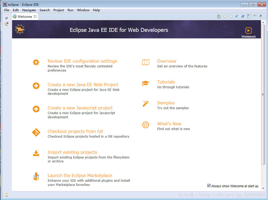
Task: Open Create a new Java EE Web Project
Action: click(x=83, y=85)
